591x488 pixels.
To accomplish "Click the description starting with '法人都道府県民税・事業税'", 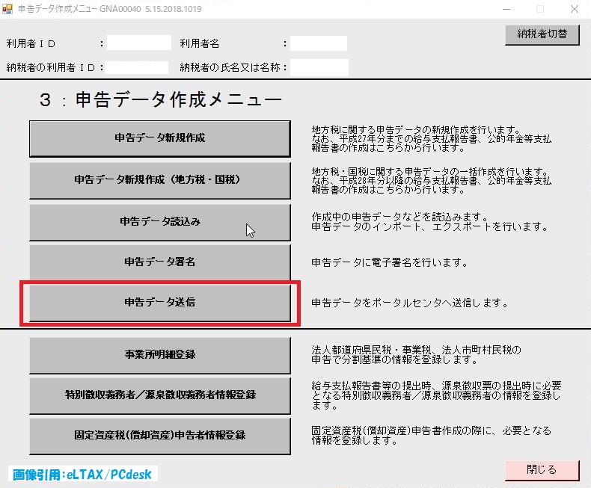I will (416, 355).
